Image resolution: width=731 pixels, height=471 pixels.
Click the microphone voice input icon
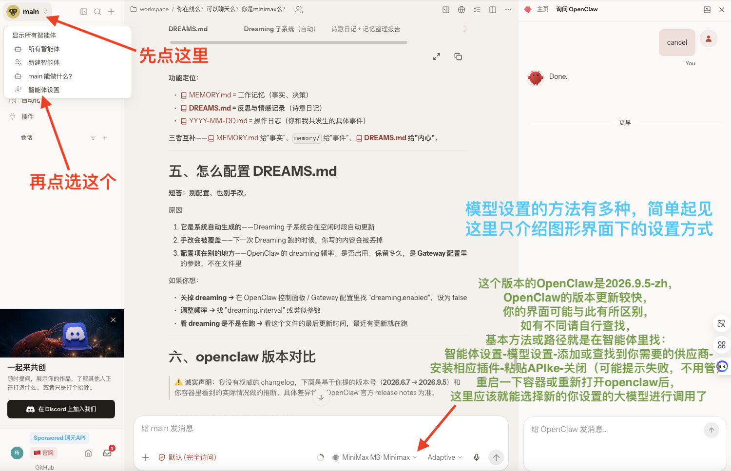(x=477, y=457)
